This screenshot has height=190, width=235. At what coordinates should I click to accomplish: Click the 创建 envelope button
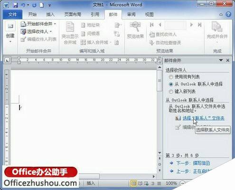coord(10,32)
